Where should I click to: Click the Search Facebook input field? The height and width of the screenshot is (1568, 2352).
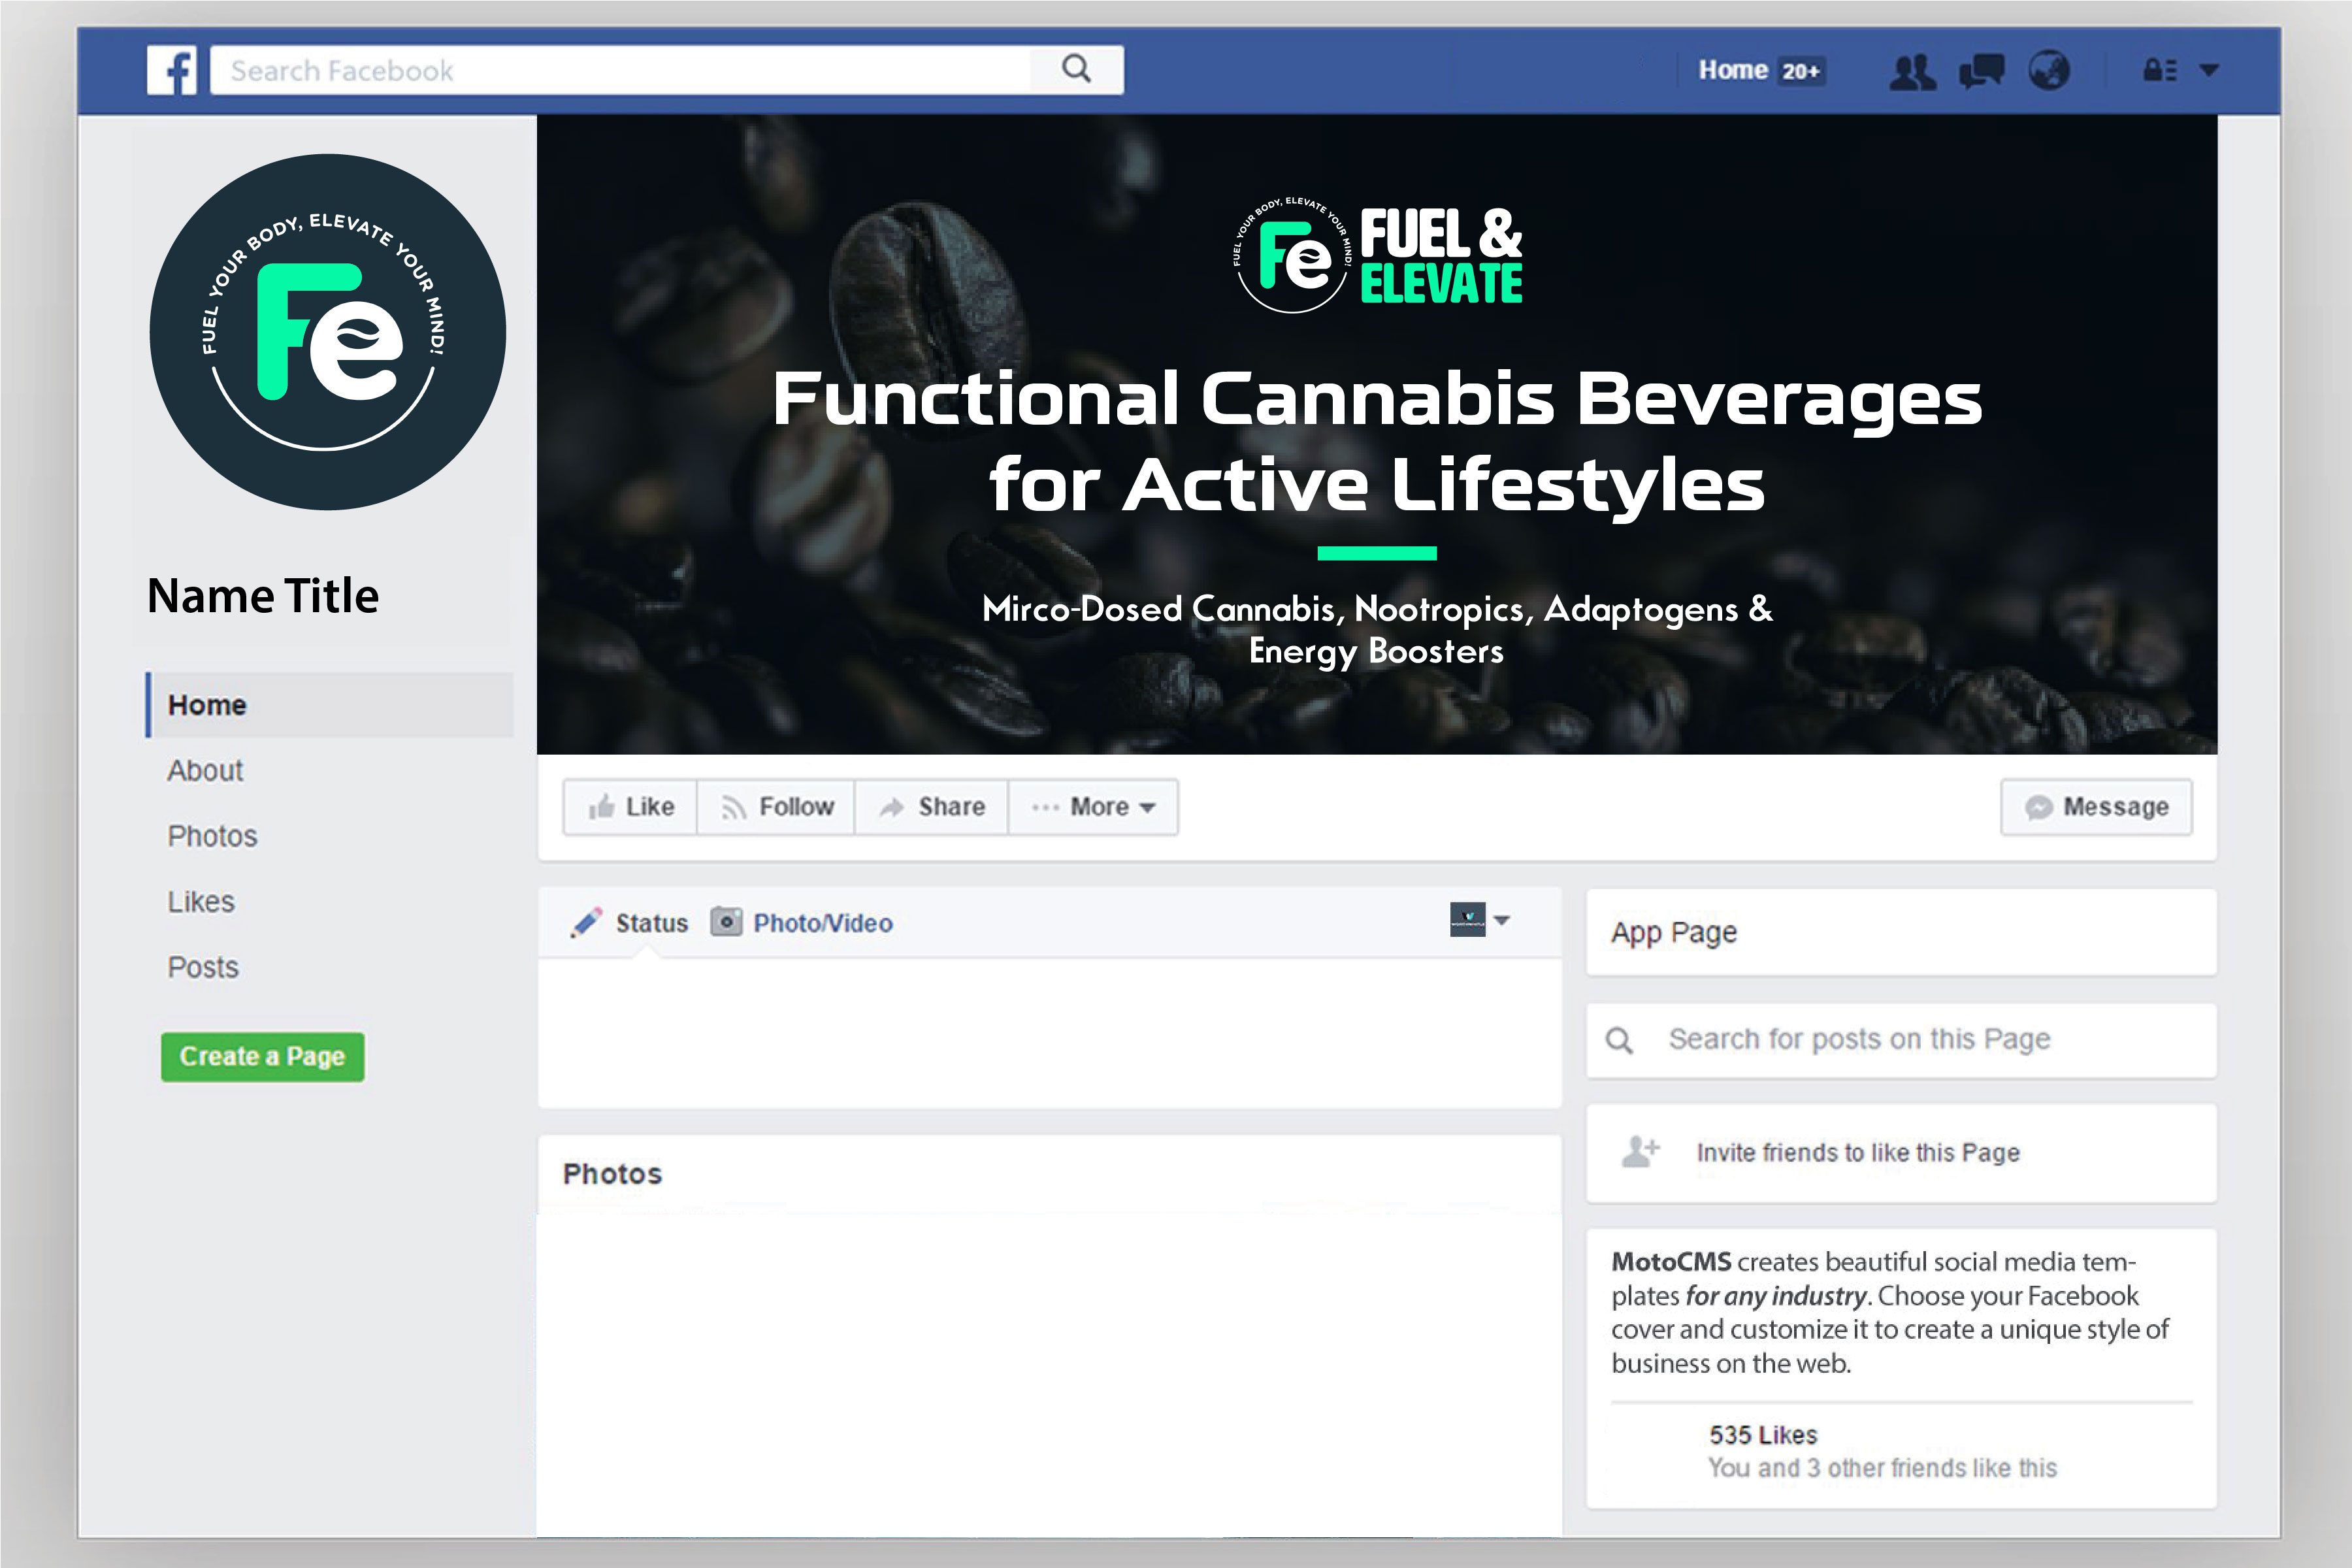[620, 70]
